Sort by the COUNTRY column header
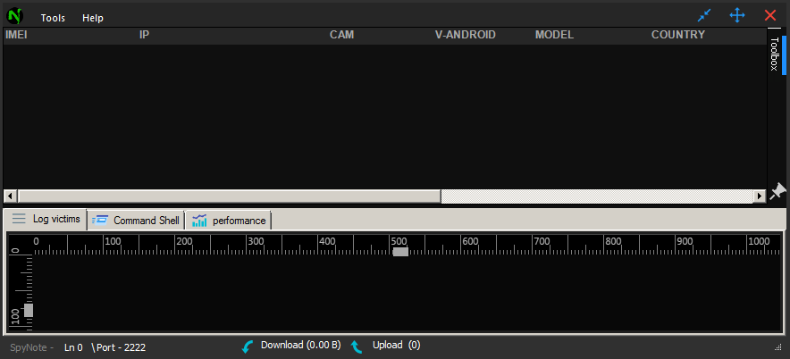This screenshot has height=359, width=790. [x=677, y=35]
